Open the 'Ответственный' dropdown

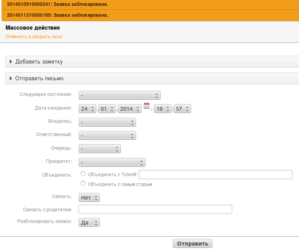click(x=107, y=136)
